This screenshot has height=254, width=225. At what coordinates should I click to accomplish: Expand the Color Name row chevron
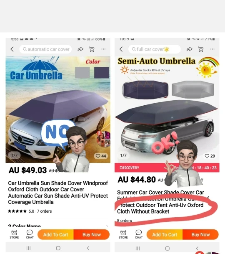[107, 226]
